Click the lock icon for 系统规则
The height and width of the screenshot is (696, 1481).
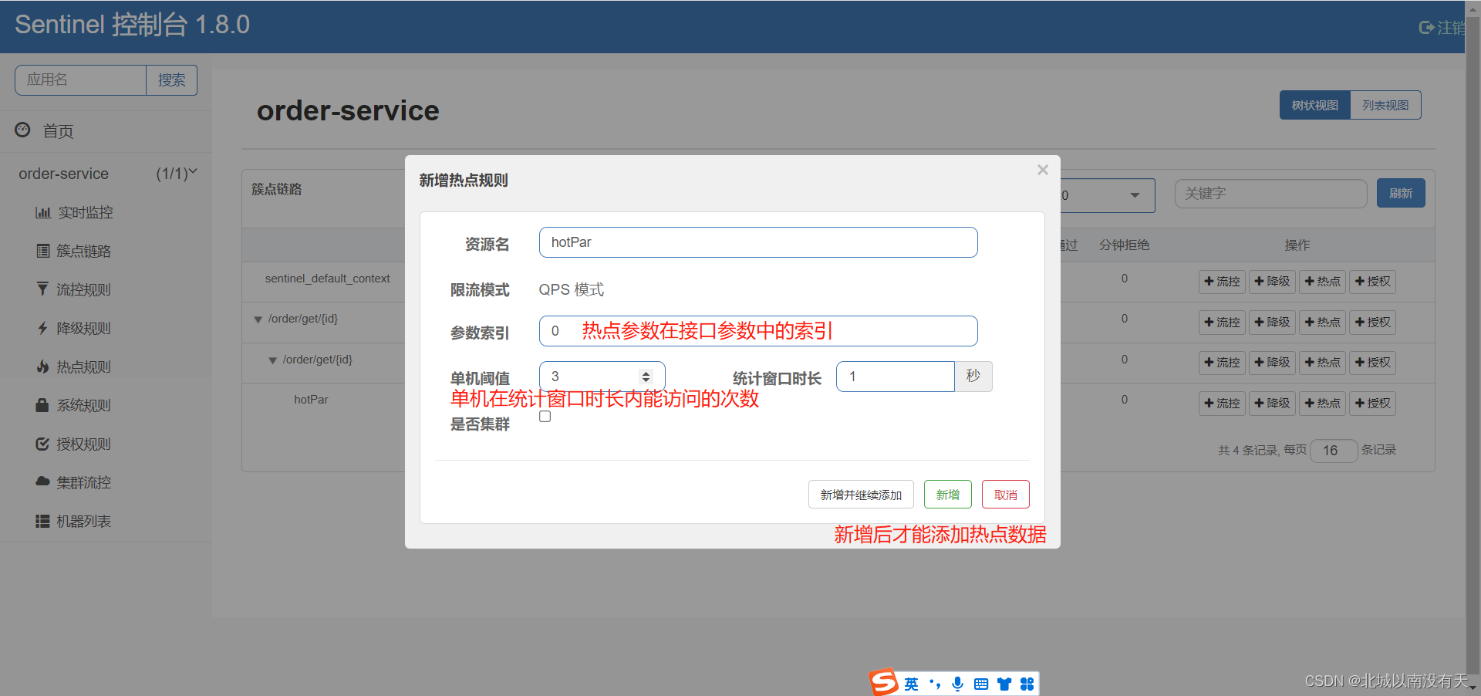pos(42,404)
